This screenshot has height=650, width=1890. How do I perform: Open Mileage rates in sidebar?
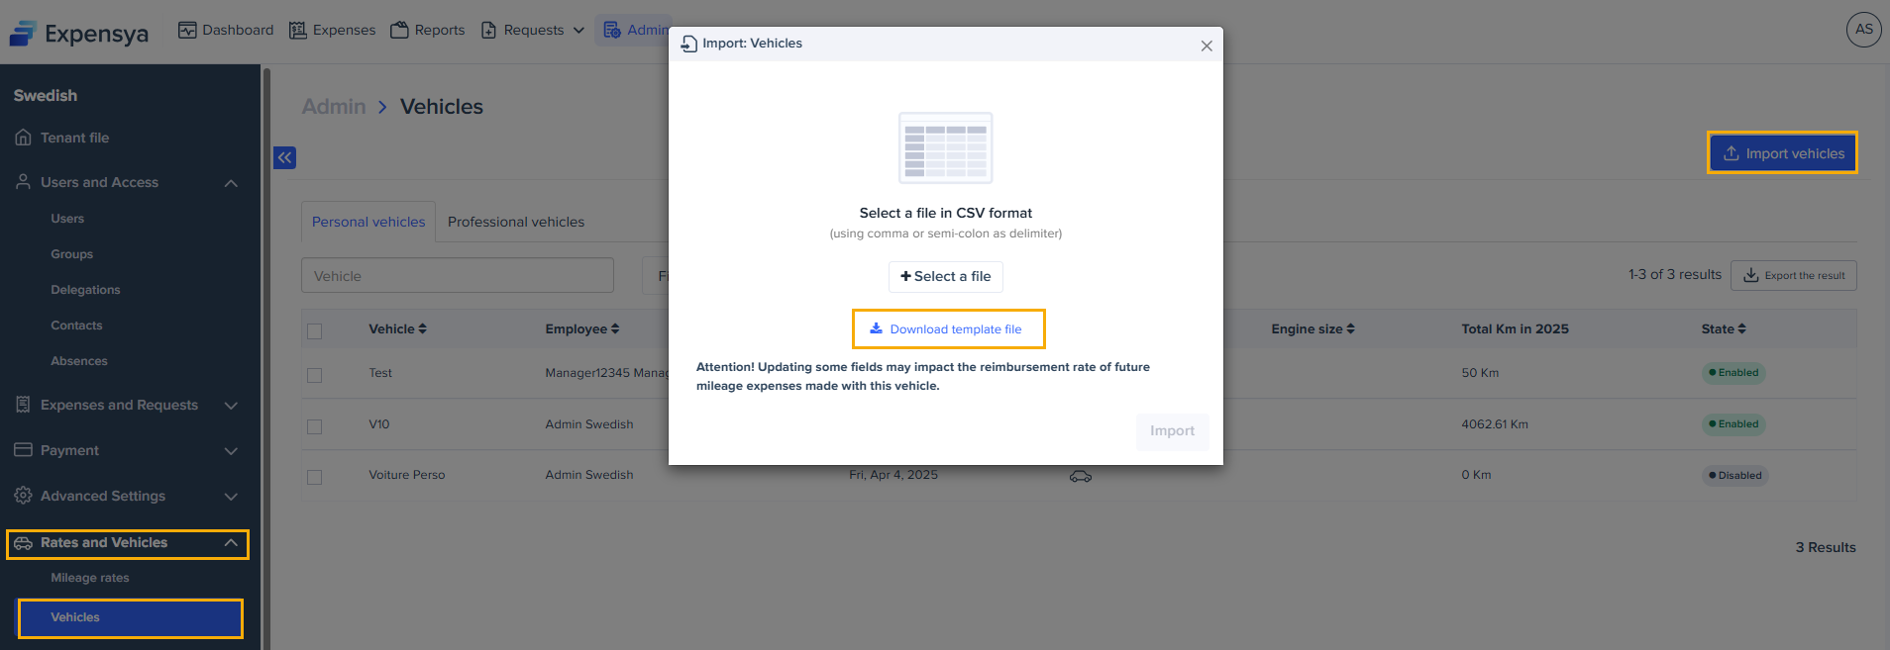point(90,578)
